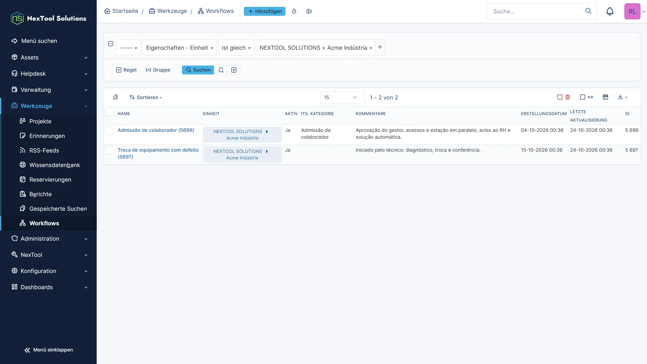Collapse sidebar via Menü einklappen
The width and height of the screenshot is (647, 364).
49,350
